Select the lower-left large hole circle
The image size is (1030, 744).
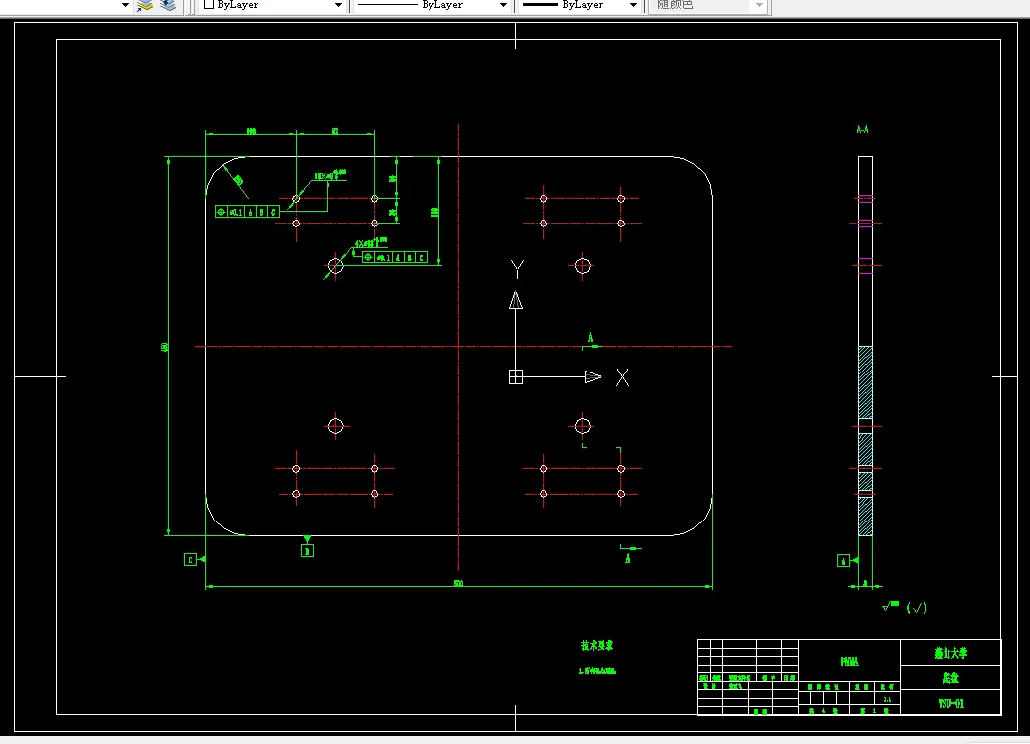coord(336,426)
